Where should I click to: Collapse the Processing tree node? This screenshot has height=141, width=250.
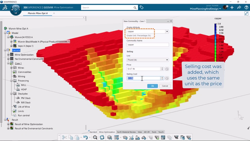[11, 81]
